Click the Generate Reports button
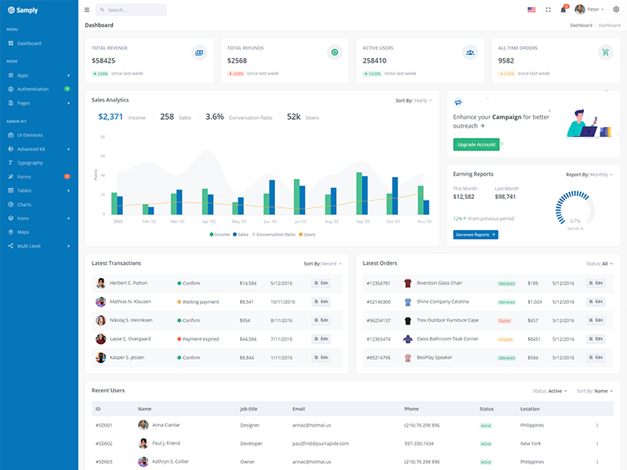Viewport: 627px width, 470px height. 476,234
